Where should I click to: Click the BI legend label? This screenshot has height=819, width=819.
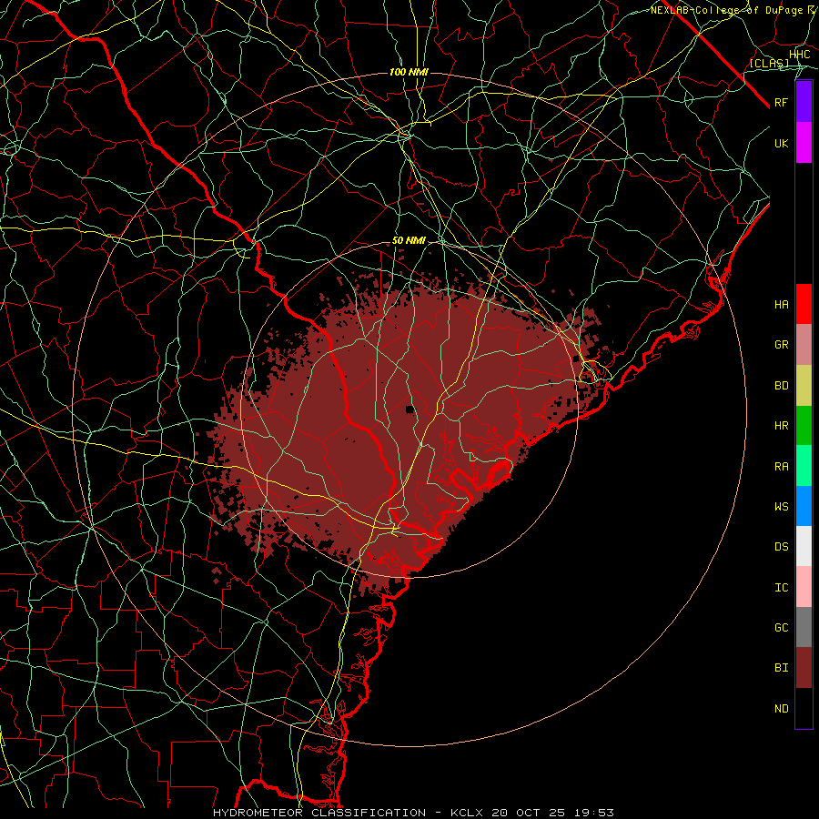pyautogui.click(x=782, y=668)
